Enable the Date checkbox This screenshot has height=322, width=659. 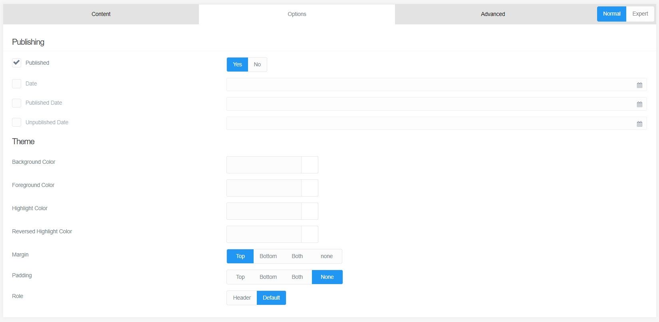(16, 83)
